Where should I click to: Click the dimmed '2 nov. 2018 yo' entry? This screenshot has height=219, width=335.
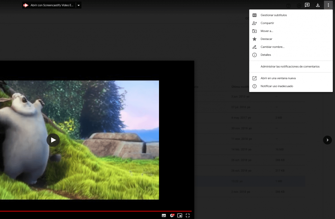(241, 192)
